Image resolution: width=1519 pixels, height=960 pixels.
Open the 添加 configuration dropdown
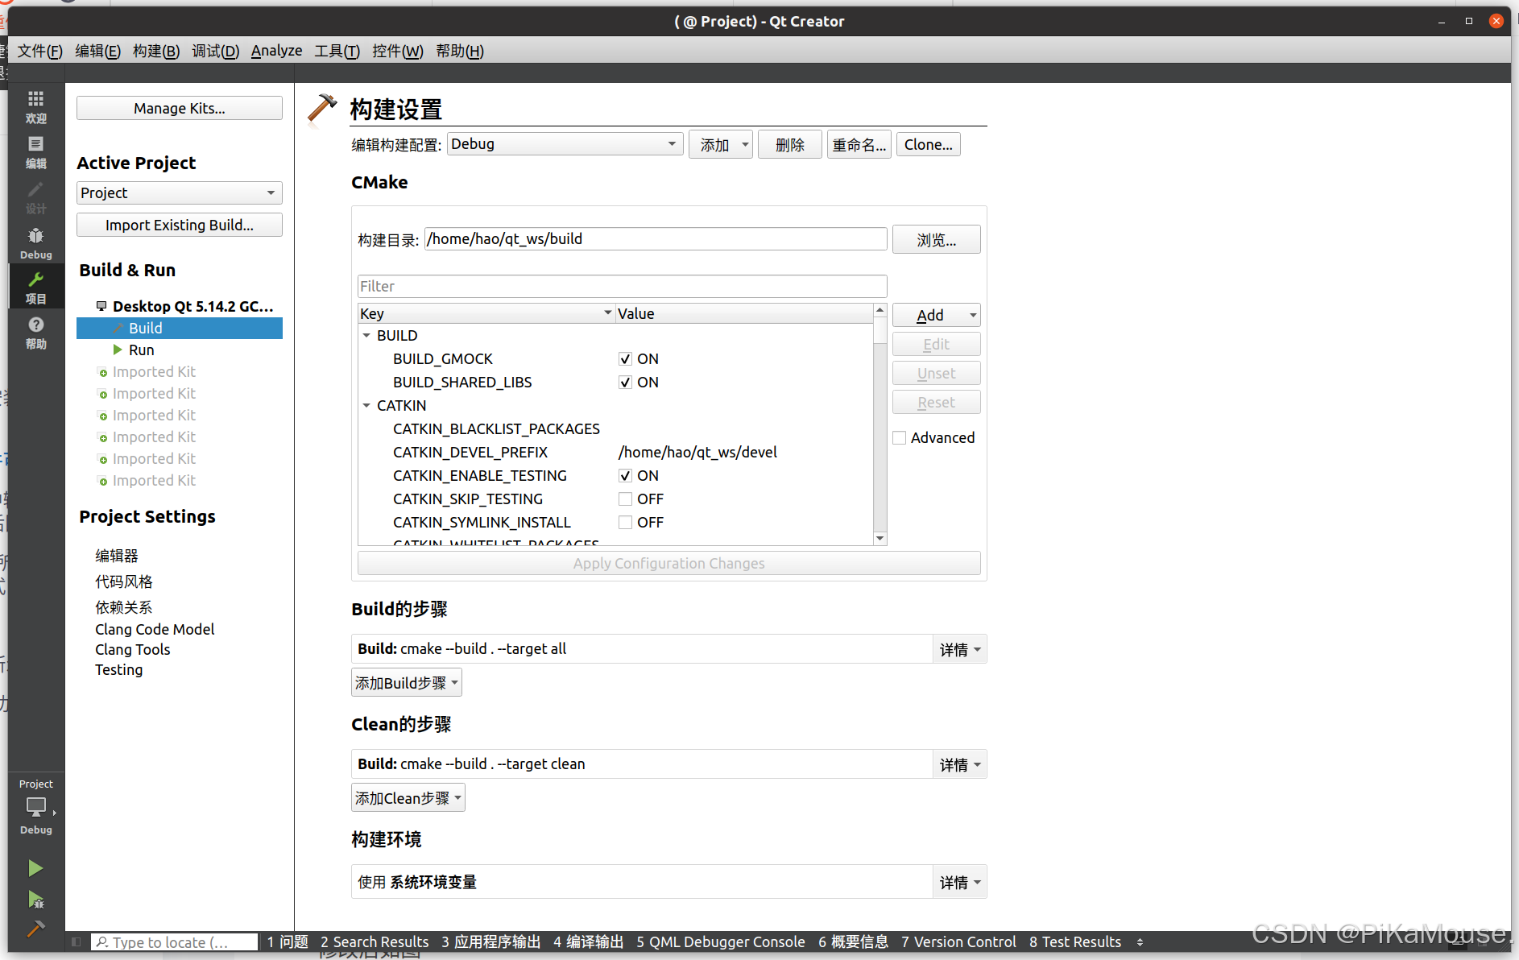tap(721, 145)
